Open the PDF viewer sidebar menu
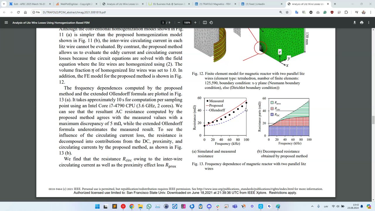375x211 pixels. tap(6, 23)
